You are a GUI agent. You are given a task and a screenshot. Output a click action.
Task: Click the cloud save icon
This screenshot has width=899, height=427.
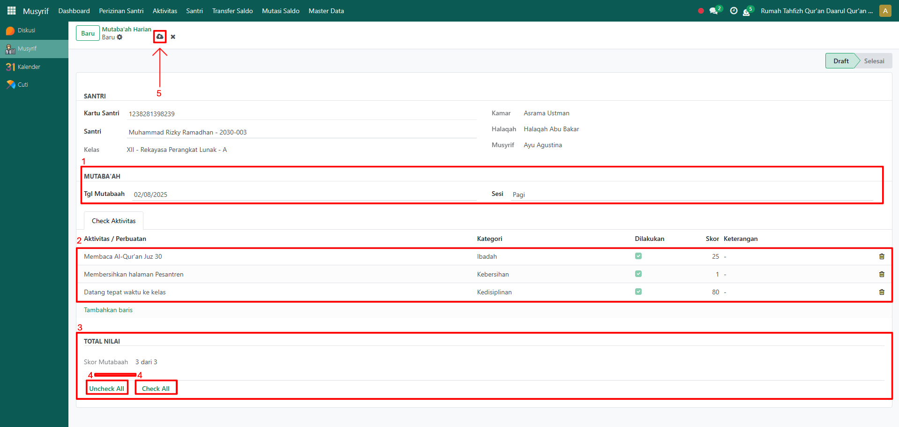[x=160, y=37]
